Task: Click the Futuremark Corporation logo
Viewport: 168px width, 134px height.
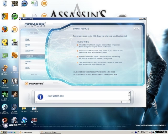Action: pos(34,83)
